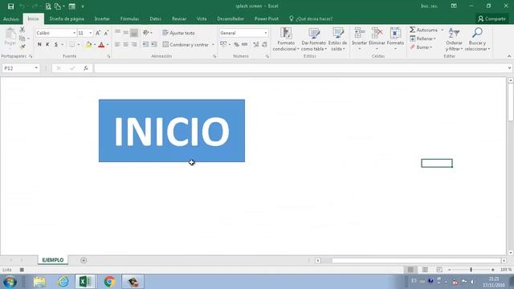Image resolution: width=514 pixels, height=289 pixels.
Task: Toggle italic K formatting
Action: [x=47, y=45]
